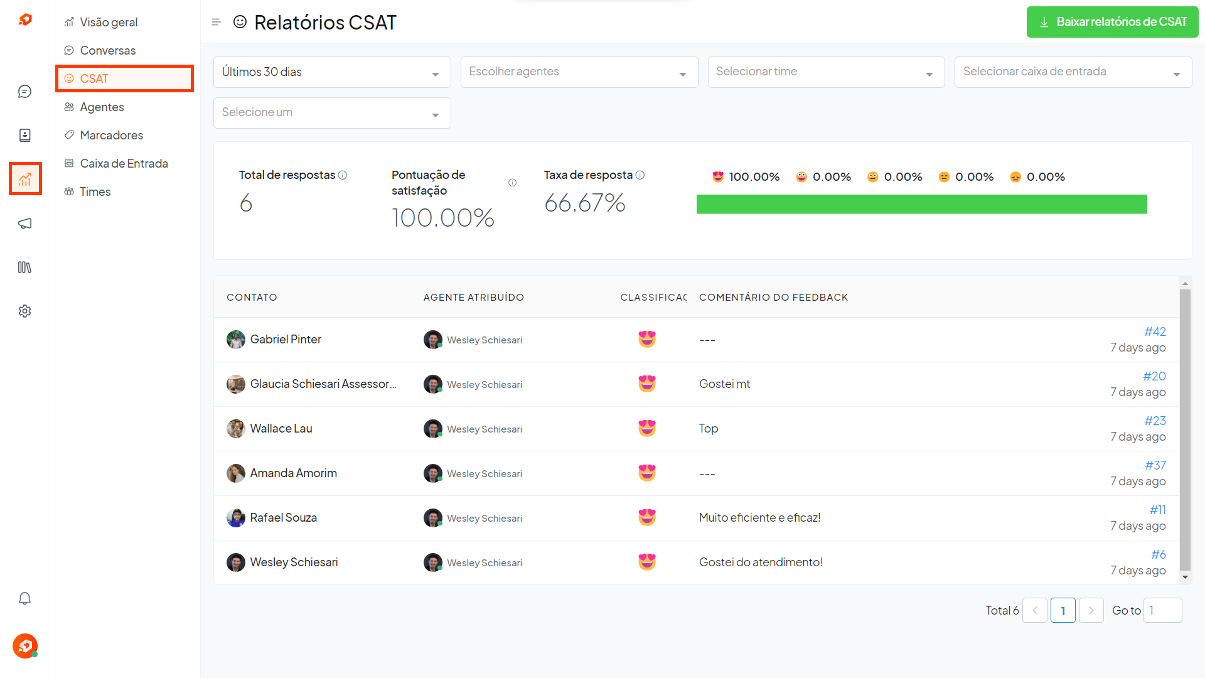1205x678 pixels.
Task: Click the Go to page input field
Action: [1162, 610]
